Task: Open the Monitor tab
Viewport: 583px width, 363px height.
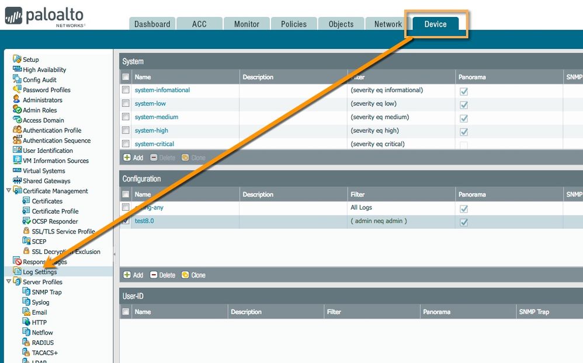Action: tap(247, 24)
